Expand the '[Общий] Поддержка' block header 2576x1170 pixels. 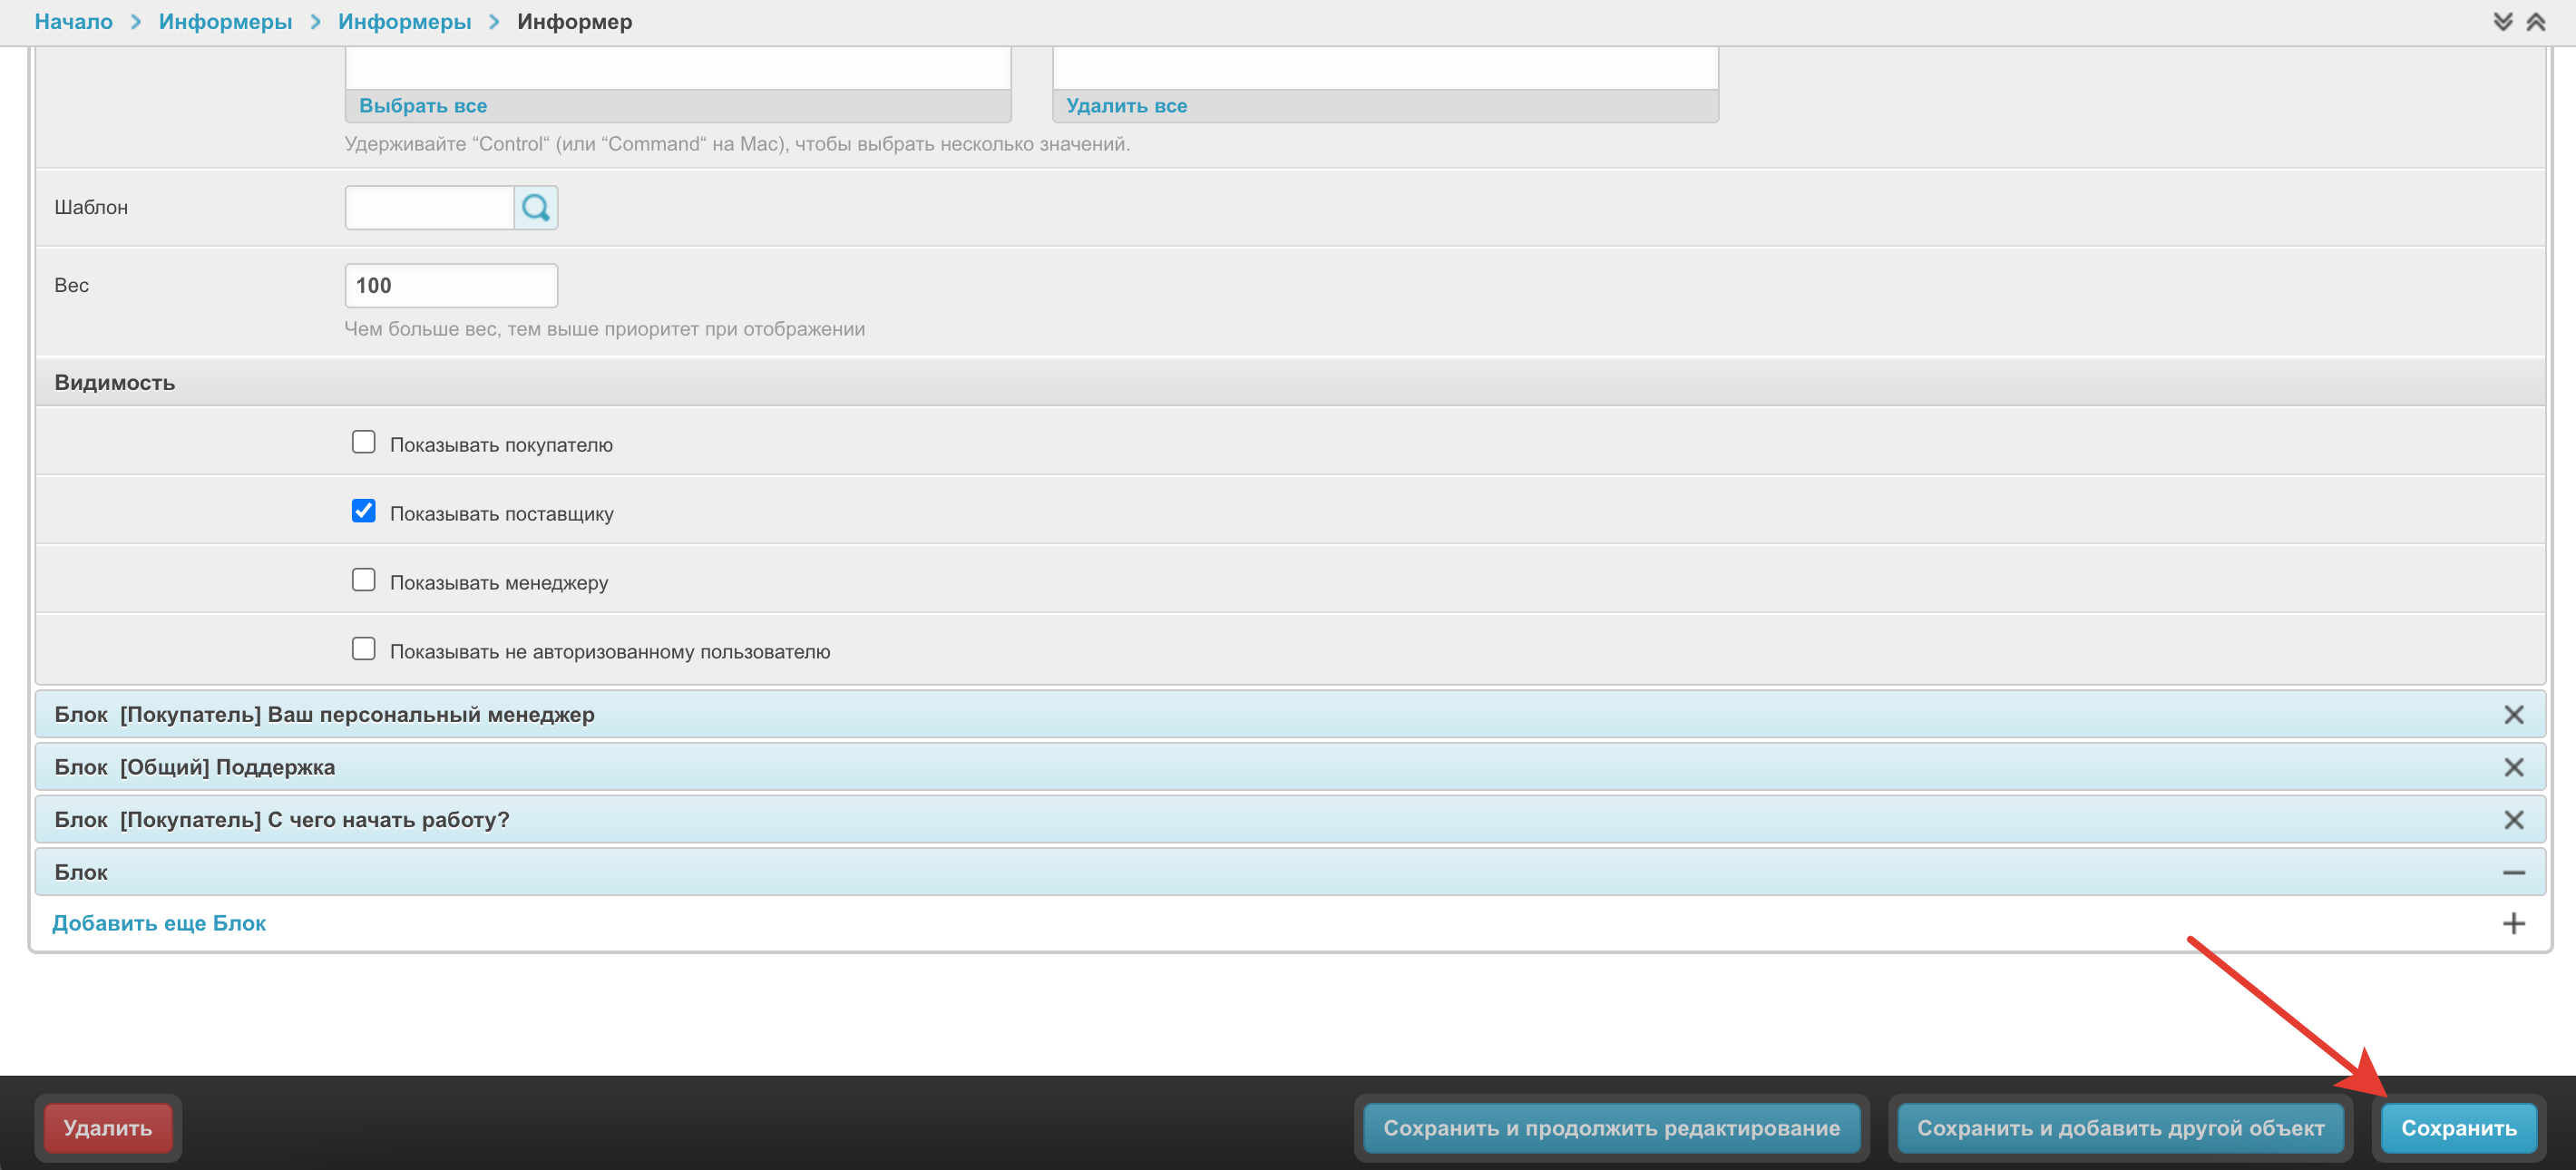click(x=228, y=767)
